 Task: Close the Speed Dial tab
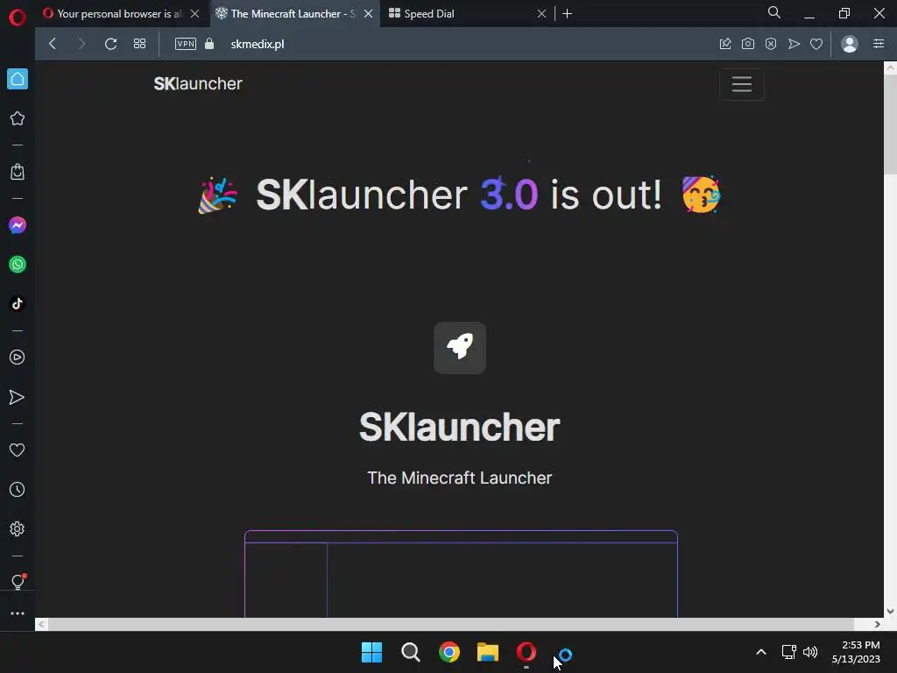pos(541,14)
